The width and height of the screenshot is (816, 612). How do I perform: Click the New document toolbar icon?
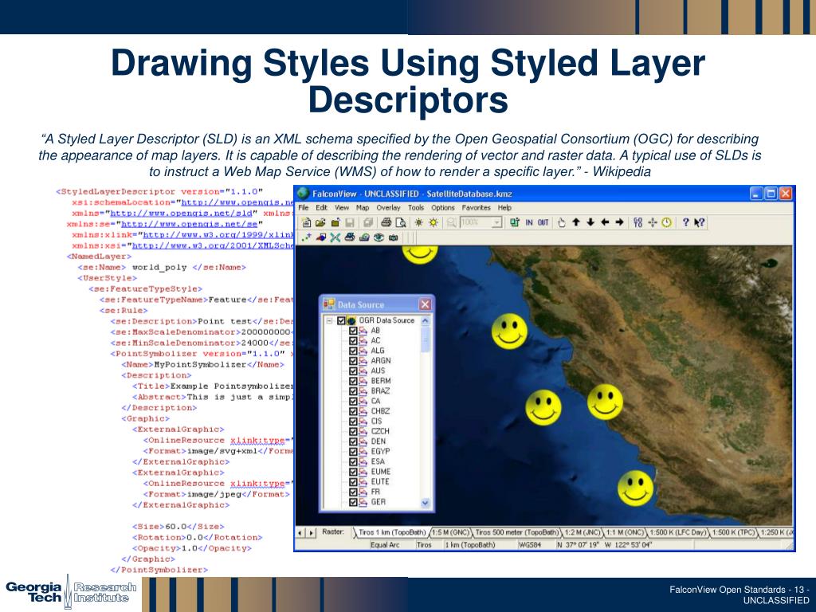tap(307, 223)
